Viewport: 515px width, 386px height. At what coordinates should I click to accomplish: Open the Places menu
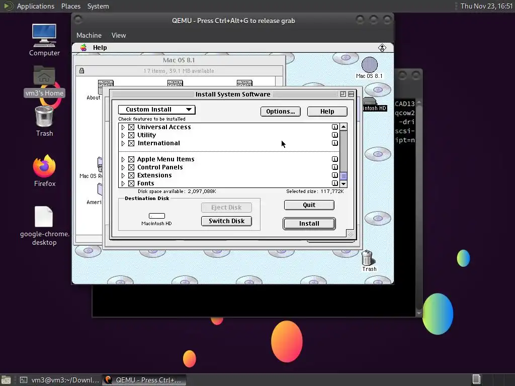(x=70, y=6)
